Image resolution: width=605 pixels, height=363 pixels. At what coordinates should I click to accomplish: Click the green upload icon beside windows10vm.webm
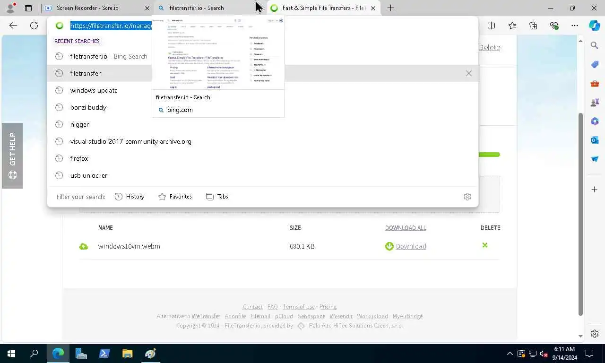(x=84, y=246)
